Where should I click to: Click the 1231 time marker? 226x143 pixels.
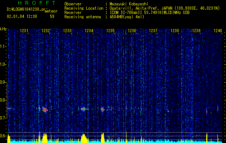pyautogui.click(x=24, y=30)
